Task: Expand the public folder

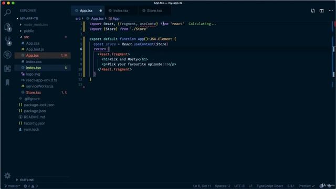Action: pyautogui.click(x=21, y=31)
